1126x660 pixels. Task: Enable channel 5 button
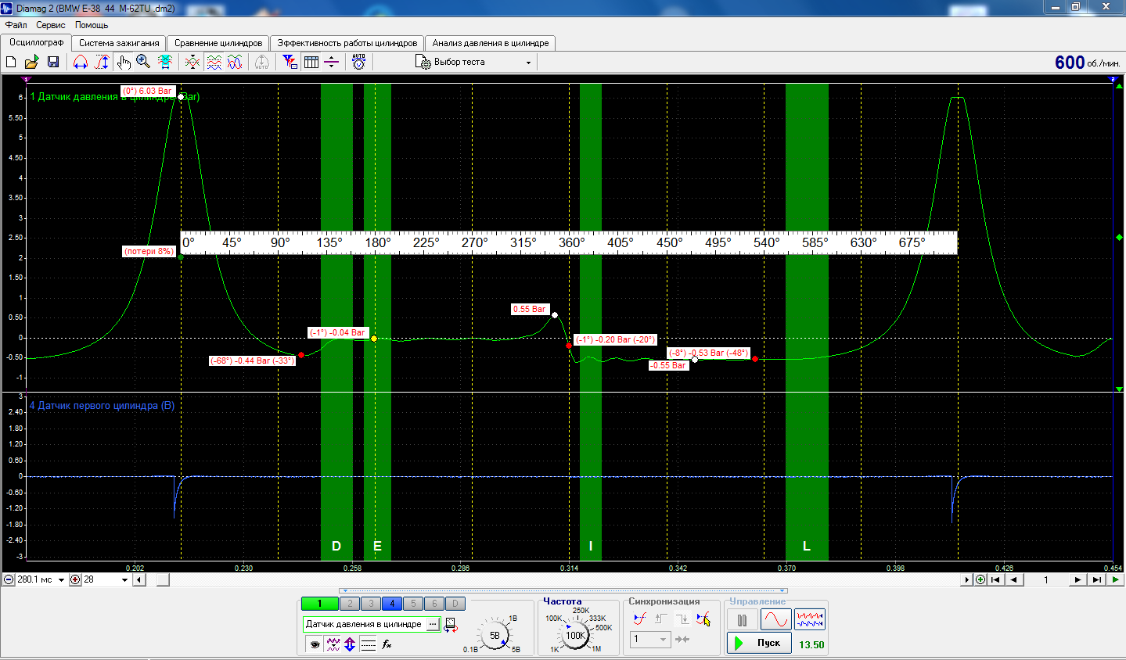pyautogui.click(x=413, y=604)
